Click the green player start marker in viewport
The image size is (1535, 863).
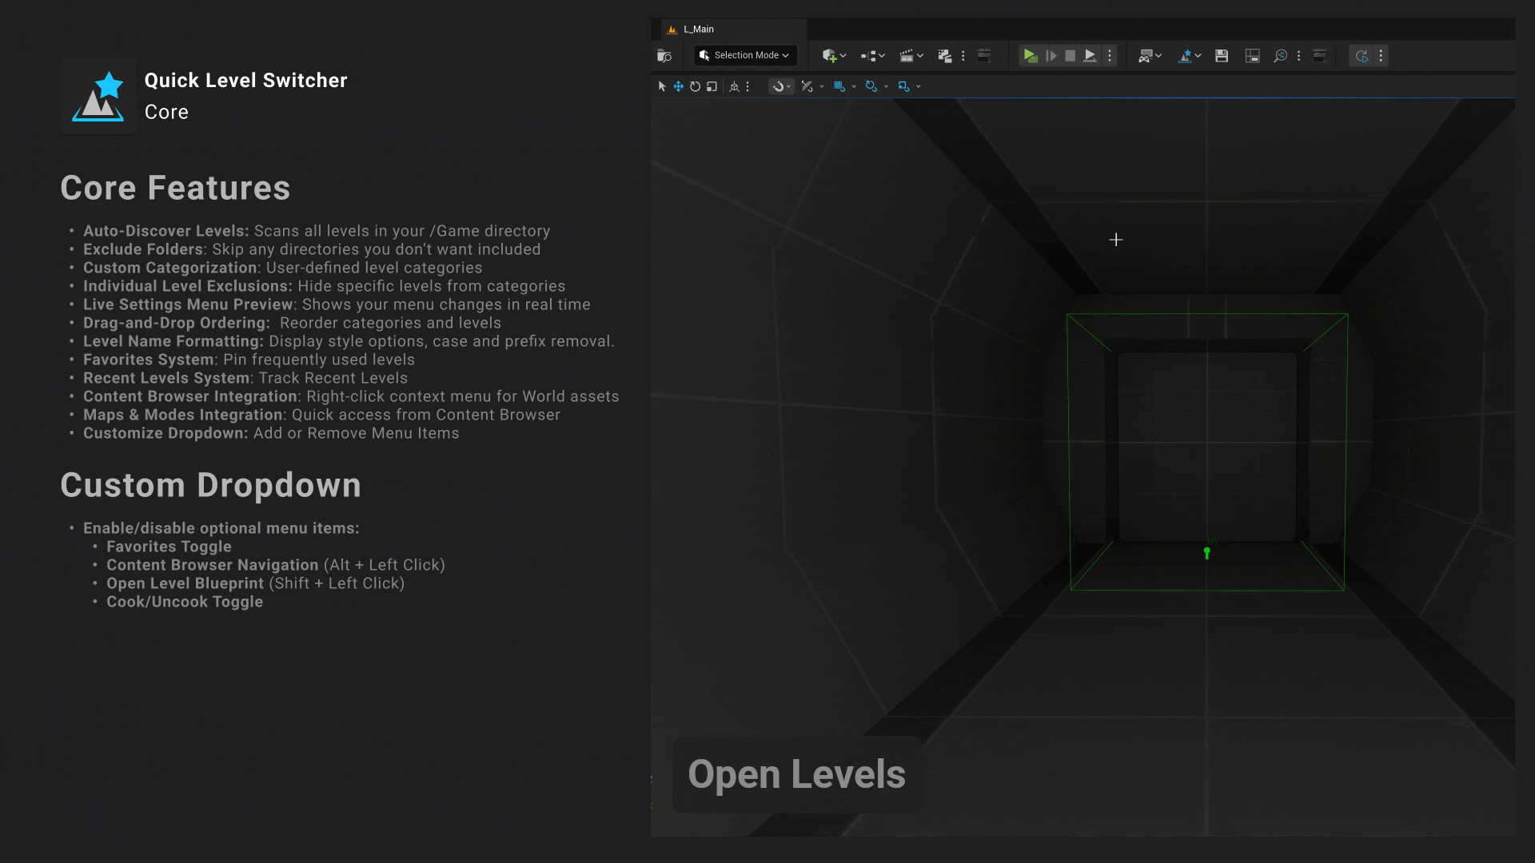tap(1207, 552)
